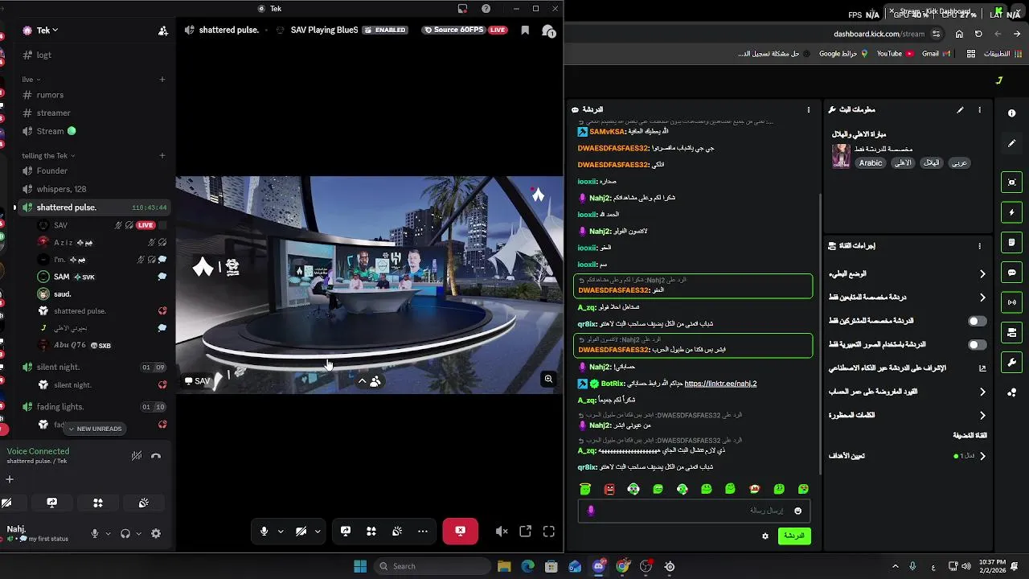
Task: Expand slow mode setting chevron
Action: [982, 274]
